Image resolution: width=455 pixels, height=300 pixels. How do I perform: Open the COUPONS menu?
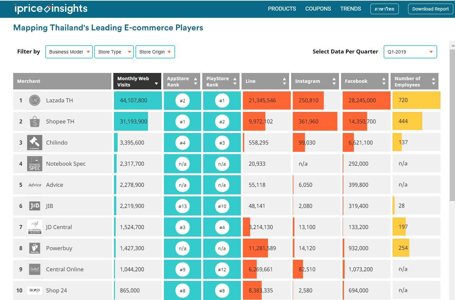click(x=318, y=9)
